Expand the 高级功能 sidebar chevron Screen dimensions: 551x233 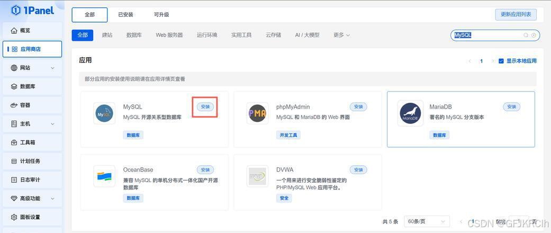[53, 198]
